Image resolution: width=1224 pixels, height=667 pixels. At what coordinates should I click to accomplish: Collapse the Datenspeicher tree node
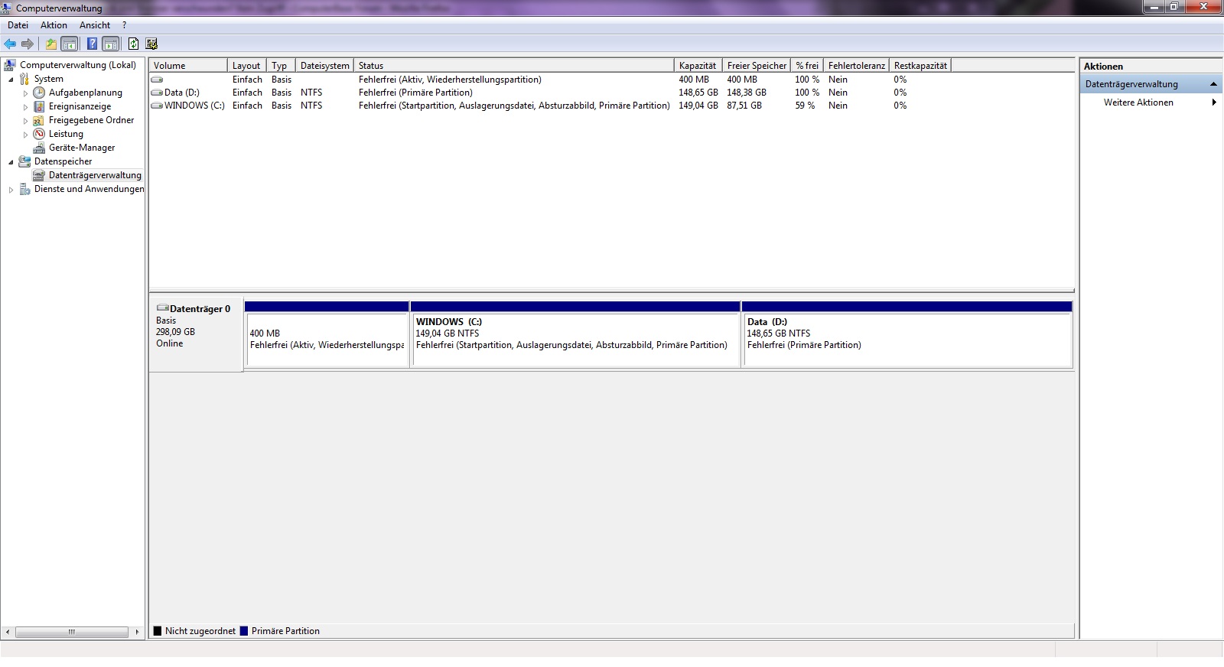pos(11,162)
